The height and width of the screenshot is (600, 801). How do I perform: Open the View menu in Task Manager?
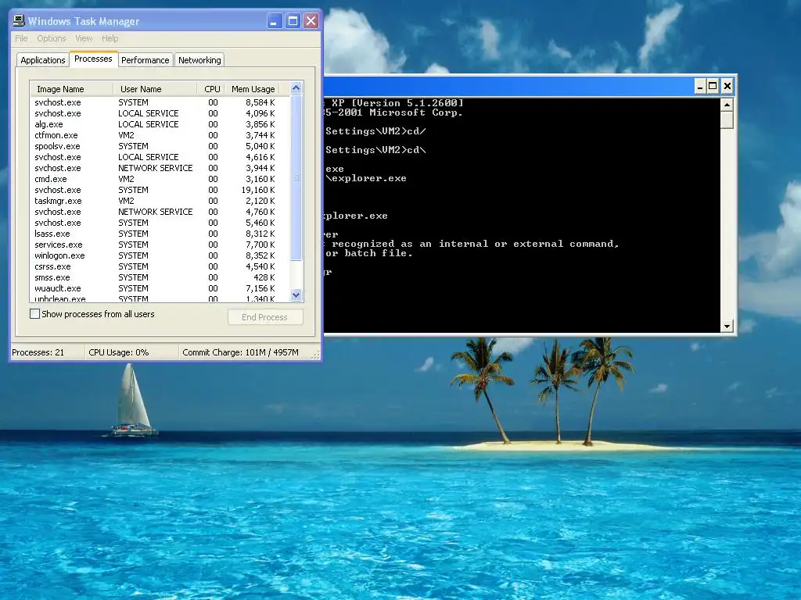[x=84, y=38]
